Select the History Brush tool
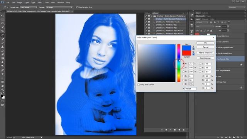 pyautogui.click(x=3, y=51)
